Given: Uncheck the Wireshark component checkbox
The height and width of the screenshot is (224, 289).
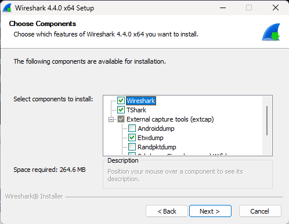Looking at the screenshot, I should pyautogui.click(x=121, y=101).
